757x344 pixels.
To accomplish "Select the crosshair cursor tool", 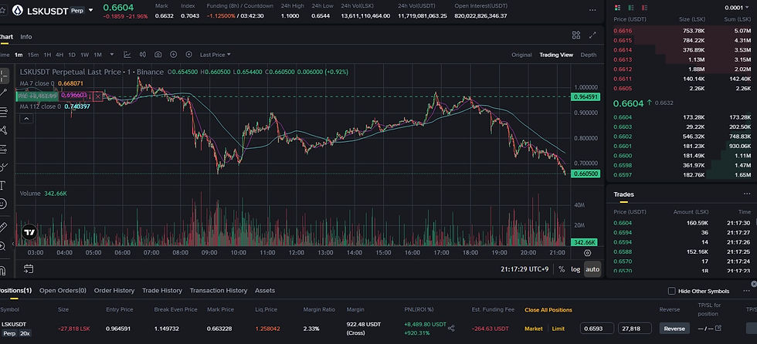I will coord(3,76).
